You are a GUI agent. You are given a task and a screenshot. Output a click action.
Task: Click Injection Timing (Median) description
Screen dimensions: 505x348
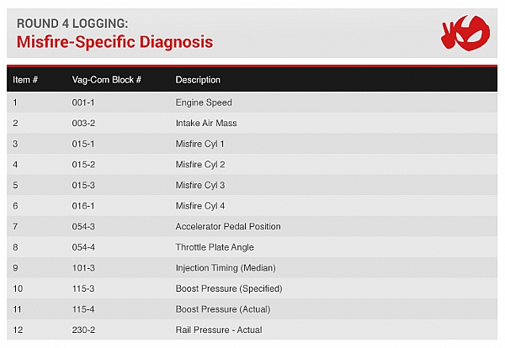226,268
